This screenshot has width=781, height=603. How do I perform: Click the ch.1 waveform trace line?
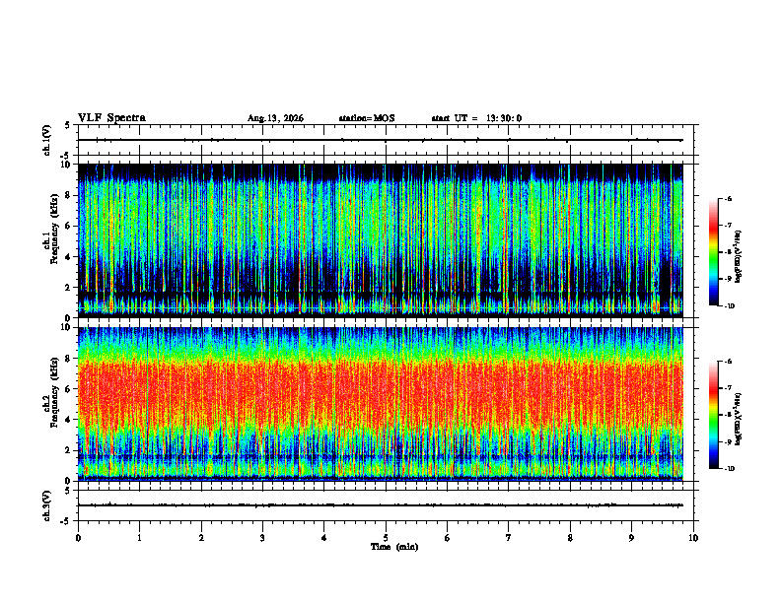tap(380, 140)
